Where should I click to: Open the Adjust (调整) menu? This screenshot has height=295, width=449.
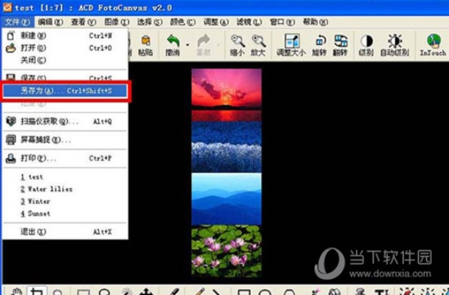point(216,22)
